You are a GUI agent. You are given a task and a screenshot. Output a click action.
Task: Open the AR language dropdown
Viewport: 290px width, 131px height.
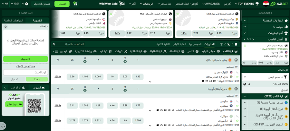tap(5, 4)
